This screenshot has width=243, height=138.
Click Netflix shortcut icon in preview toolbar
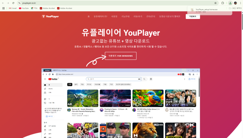coord(181,74)
